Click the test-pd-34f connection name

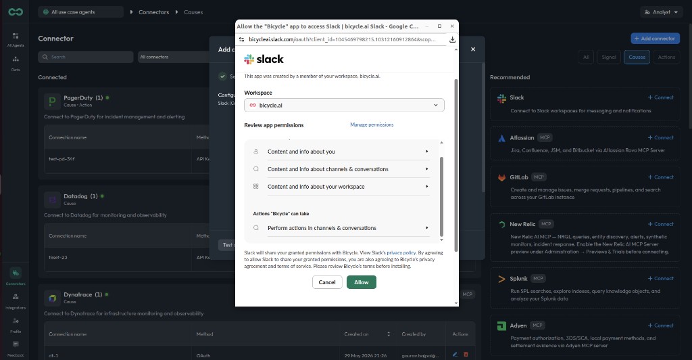[x=61, y=159]
